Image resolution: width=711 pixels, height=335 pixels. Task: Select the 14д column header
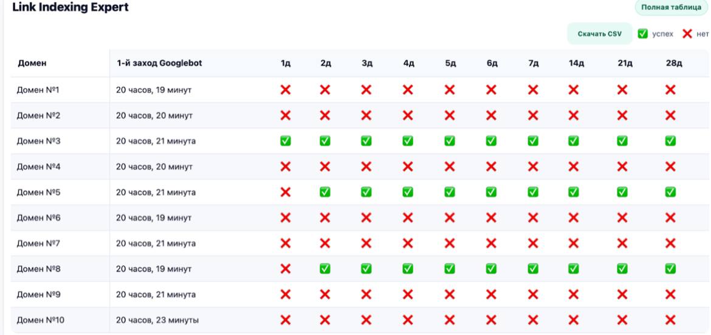point(575,63)
